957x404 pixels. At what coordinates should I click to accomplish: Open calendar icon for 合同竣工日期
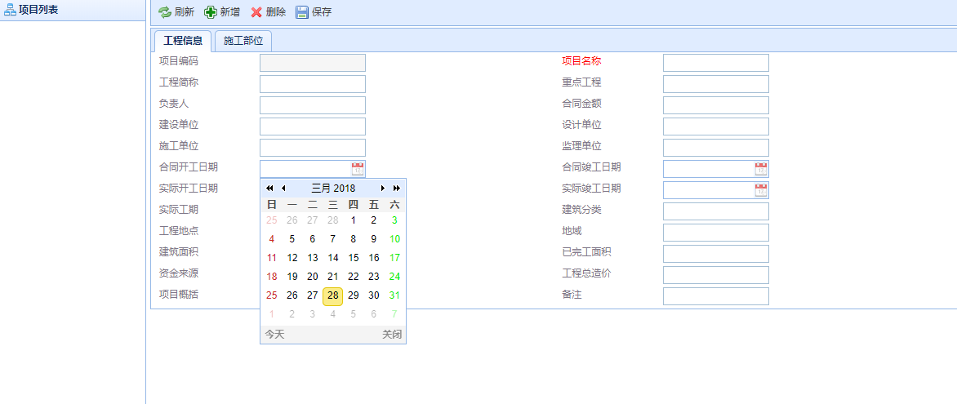tap(760, 169)
